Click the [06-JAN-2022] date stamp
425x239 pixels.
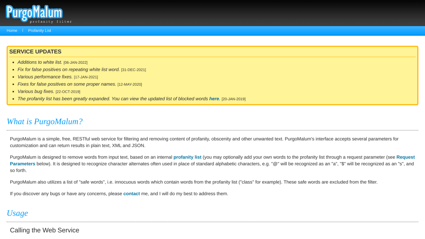(75, 62)
